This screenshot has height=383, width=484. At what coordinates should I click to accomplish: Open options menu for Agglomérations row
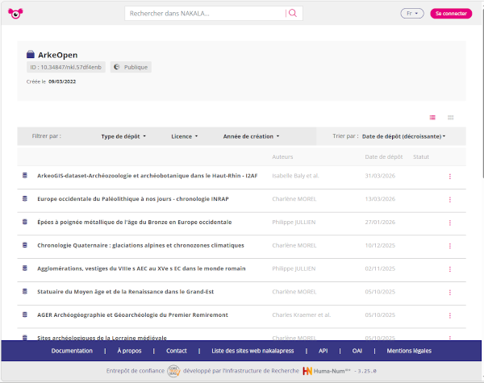pyautogui.click(x=450, y=269)
